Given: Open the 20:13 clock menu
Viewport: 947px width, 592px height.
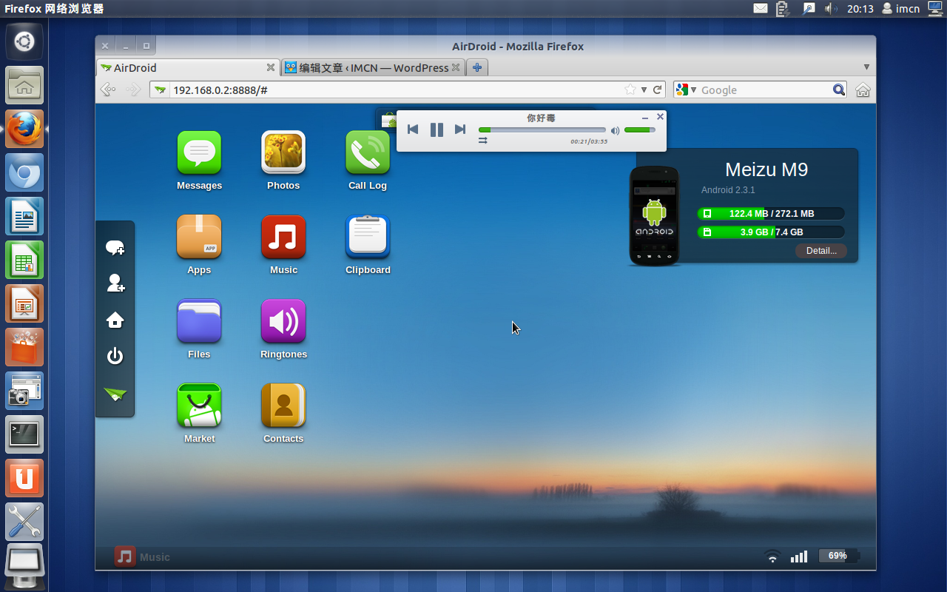Looking at the screenshot, I should point(860,9).
